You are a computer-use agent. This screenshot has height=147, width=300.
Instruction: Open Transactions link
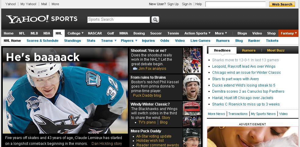click(x=238, y=114)
